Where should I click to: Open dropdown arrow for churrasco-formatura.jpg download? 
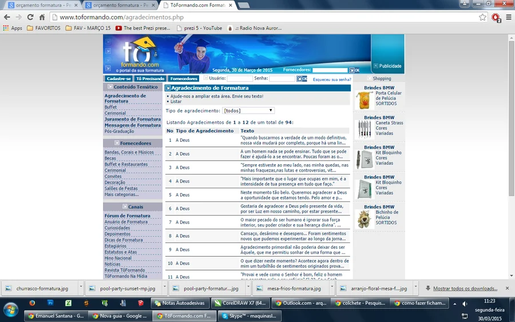[x=81, y=287]
